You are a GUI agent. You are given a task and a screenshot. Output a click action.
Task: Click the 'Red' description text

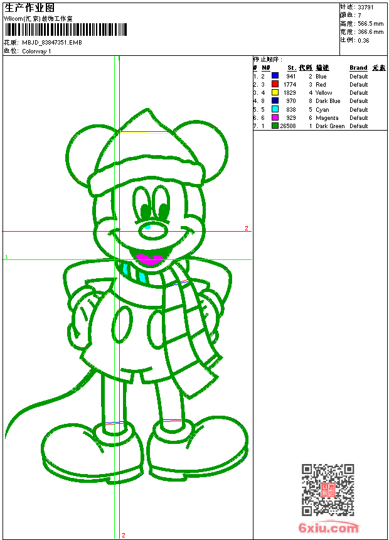[321, 85]
